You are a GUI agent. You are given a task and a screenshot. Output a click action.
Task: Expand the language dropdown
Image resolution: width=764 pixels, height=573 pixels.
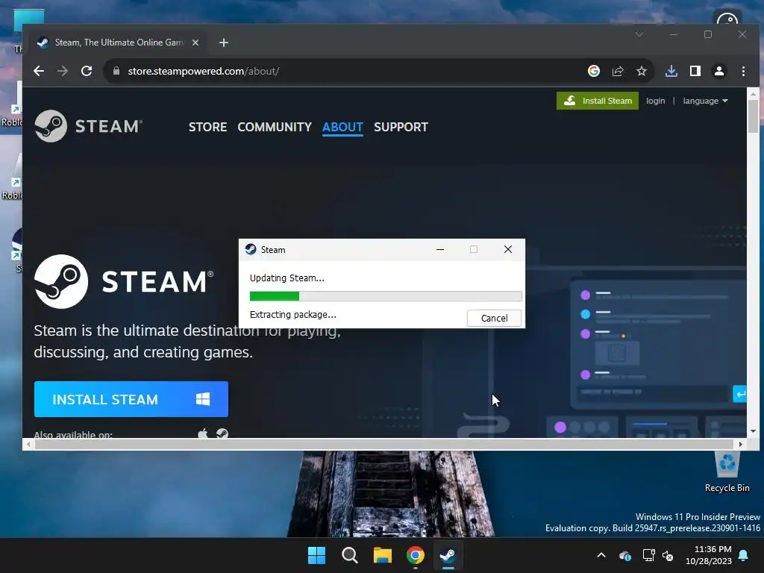[705, 101]
